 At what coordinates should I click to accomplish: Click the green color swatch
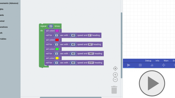(x=57, y=49)
